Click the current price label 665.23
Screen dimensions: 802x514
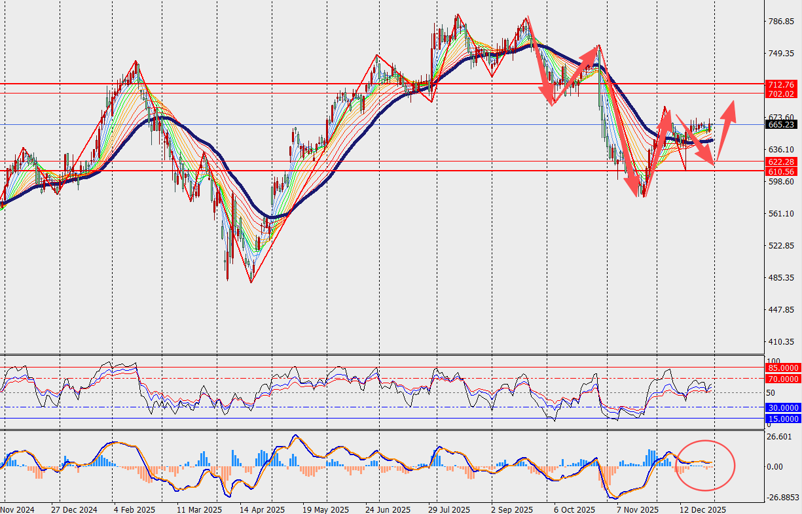781,125
